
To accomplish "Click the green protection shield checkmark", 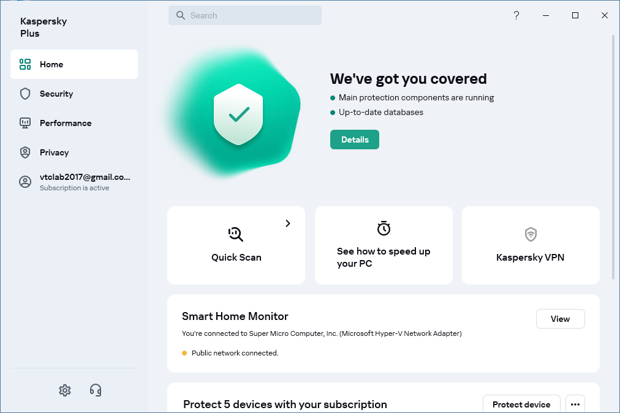I will pos(238,114).
